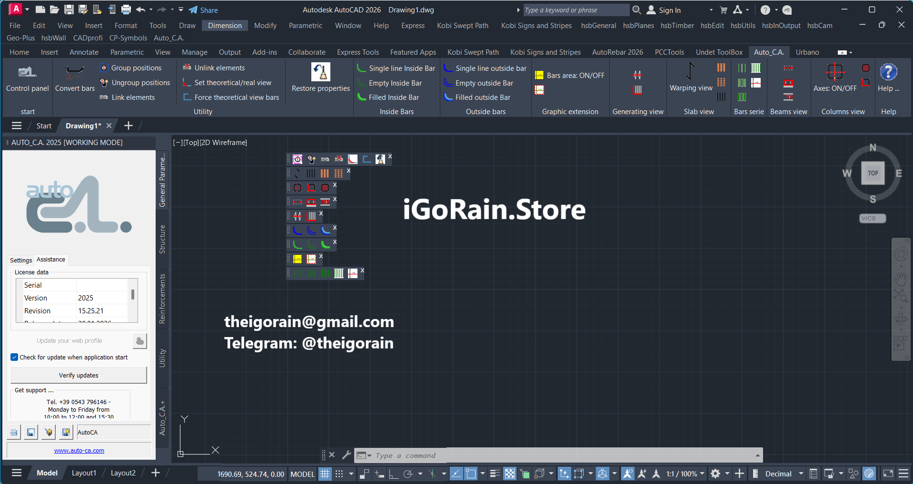Select Group positions tool
This screenshot has width=913, height=484.
pyautogui.click(x=131, y=68)
